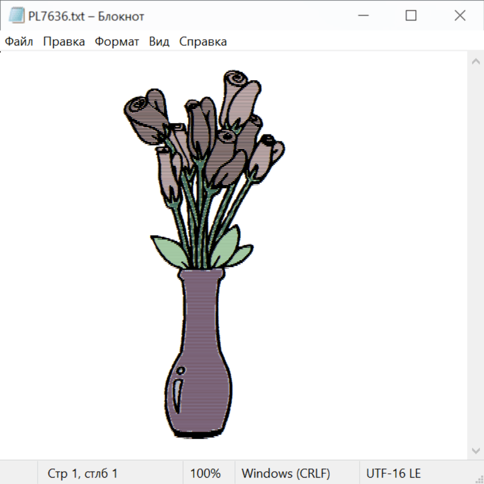
Task: Open the Вид menu
Action: pyautogui.click(x=159, y=42)
